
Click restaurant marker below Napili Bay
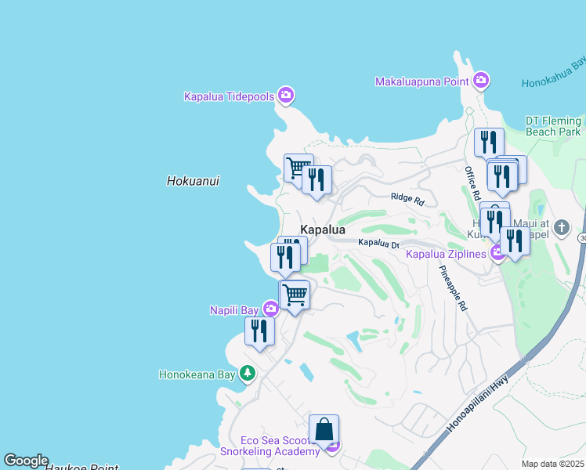[x=260, y=332]
